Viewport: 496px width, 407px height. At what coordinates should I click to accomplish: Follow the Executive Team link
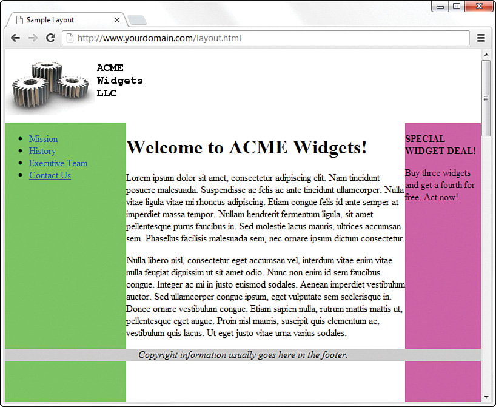pos(58,163)
